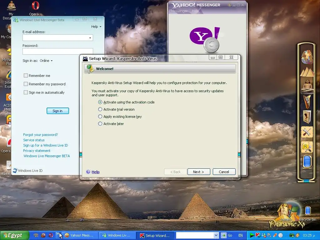The image size is (320, 240).
Task: Open the Windows Live Messenger BETA link
Action: pos(47,156)
